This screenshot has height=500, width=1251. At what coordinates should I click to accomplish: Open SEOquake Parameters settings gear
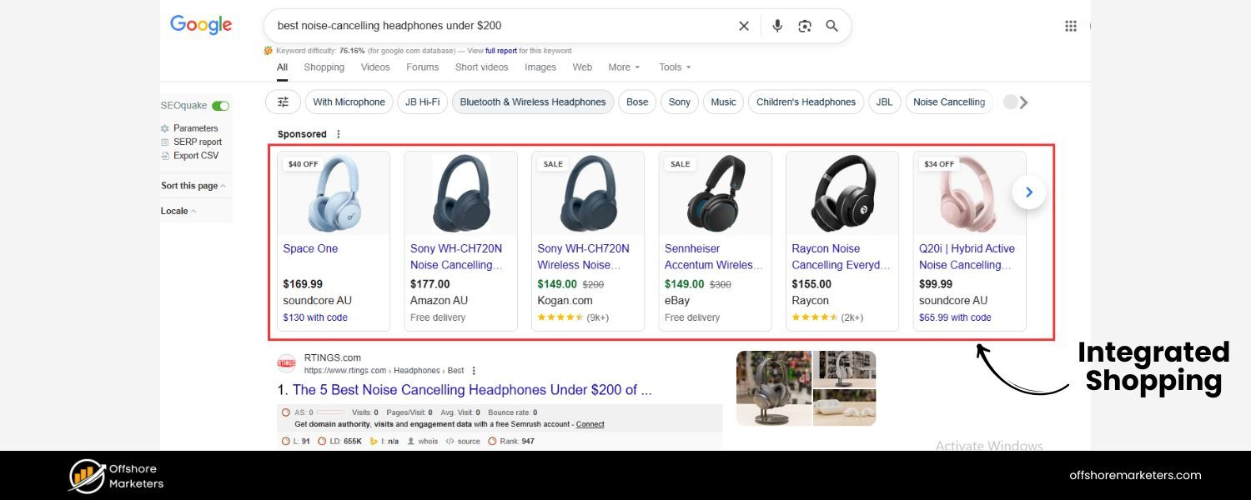pyautogui.click(x=166, y=128)
